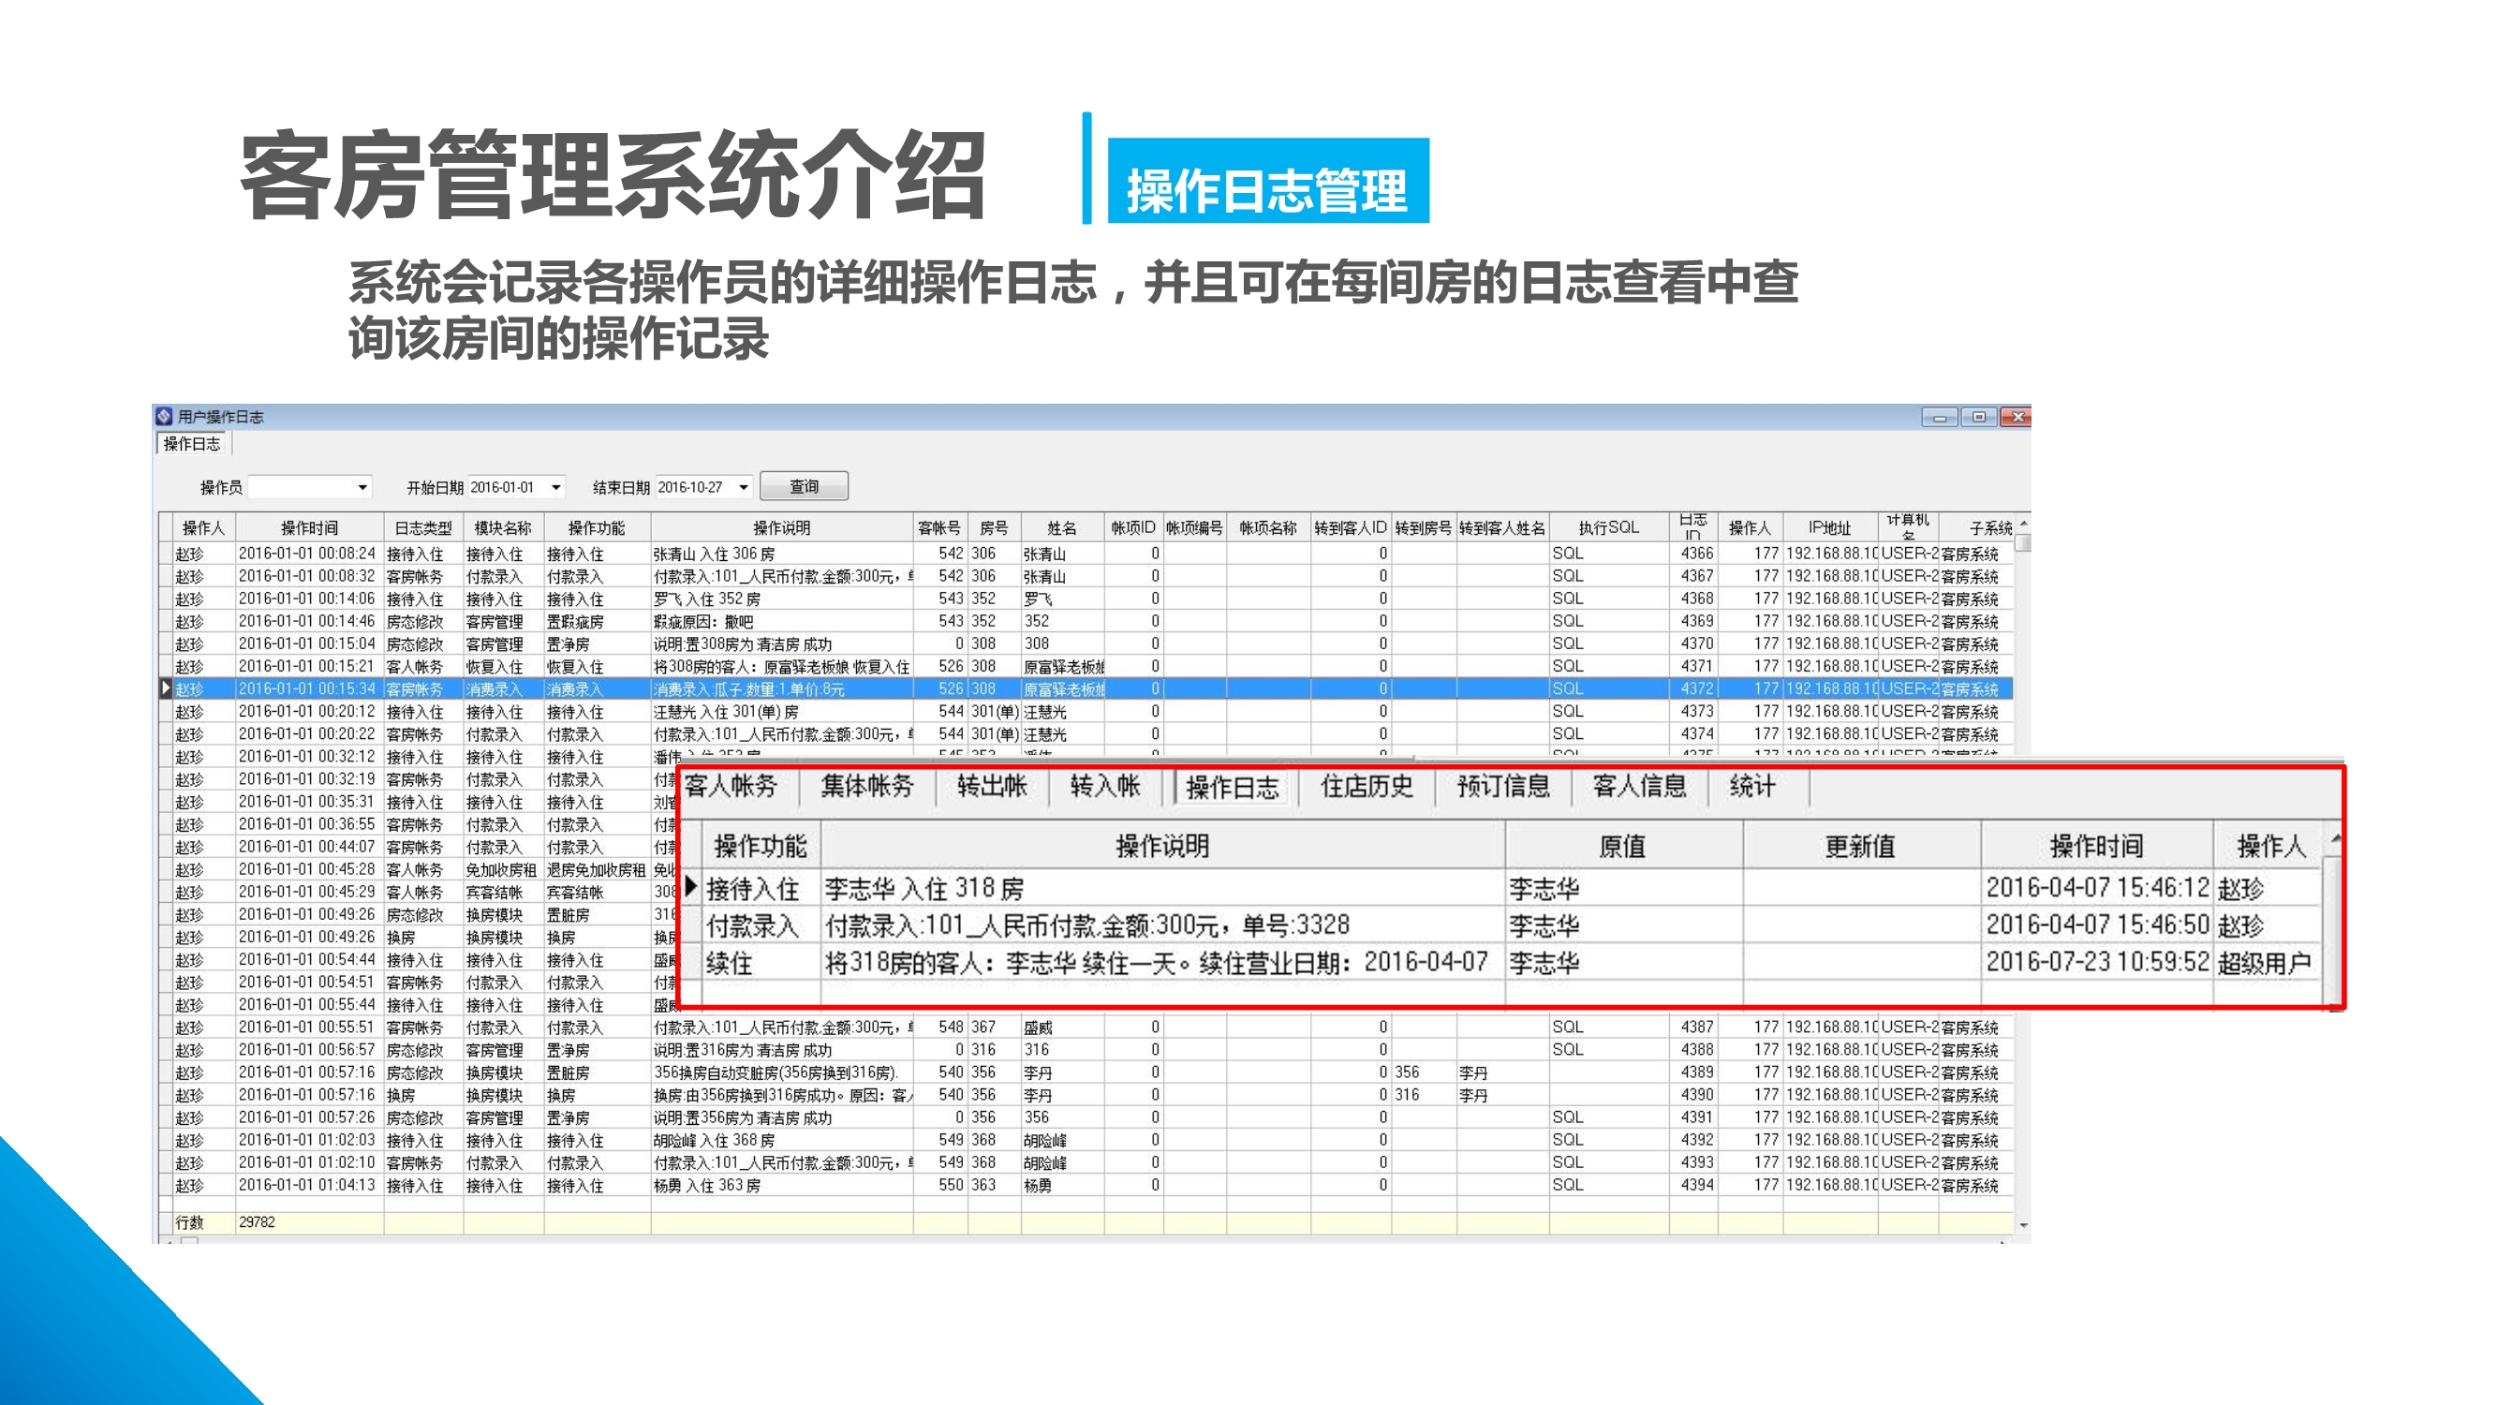
Task: Sort by the 操作时间 column header
Action: (309, 527)
